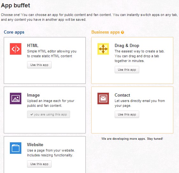This screenshot has height=173, width=179.
Task: Click the Core apps heading
Action: click(14, 32)
